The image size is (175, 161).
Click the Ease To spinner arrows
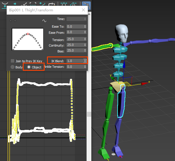pos(85,26)
